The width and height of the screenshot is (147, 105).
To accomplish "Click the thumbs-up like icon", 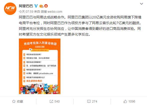I will (x=125, y=101).
